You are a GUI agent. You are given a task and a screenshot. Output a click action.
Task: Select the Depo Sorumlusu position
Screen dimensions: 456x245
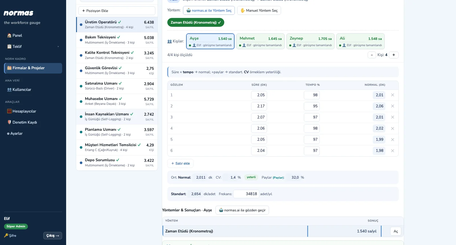pyautogui.click(x=117, y=163)
